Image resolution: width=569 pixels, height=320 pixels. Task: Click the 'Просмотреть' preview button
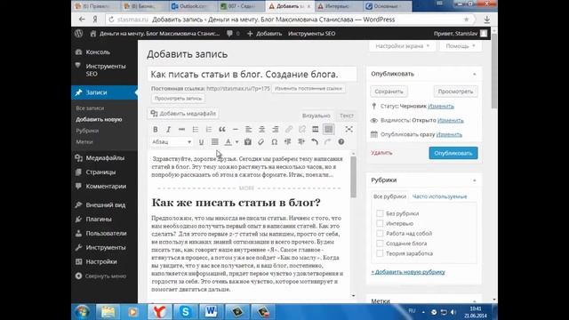click(x=455, y=92)
